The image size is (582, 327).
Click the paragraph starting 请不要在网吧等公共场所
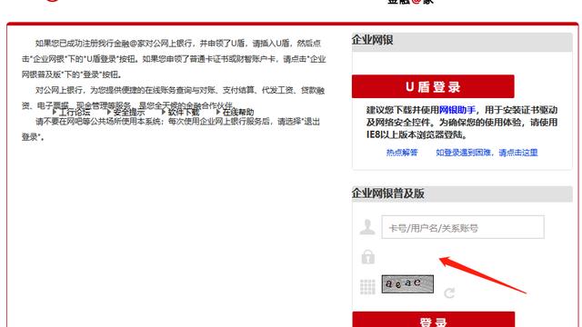[x=171, y=129]
